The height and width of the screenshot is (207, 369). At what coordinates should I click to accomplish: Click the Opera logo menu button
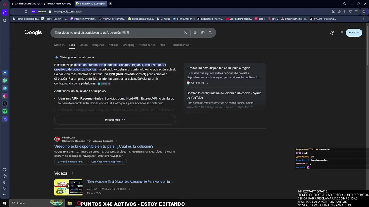pos(5,4)
